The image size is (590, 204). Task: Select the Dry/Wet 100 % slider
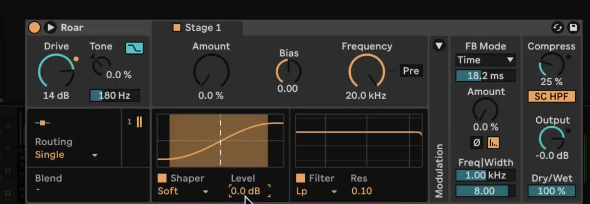(x=551, y=191)
